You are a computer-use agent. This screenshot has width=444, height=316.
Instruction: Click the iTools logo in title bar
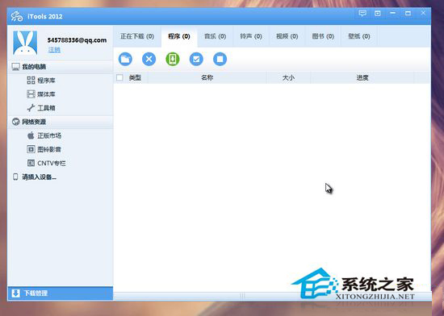click(x=17, y=16)
